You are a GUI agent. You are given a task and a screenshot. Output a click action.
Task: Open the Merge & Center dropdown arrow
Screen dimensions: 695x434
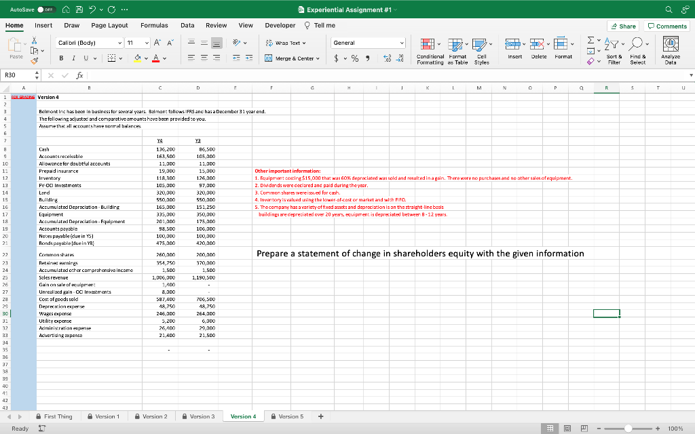coord(318,58)
